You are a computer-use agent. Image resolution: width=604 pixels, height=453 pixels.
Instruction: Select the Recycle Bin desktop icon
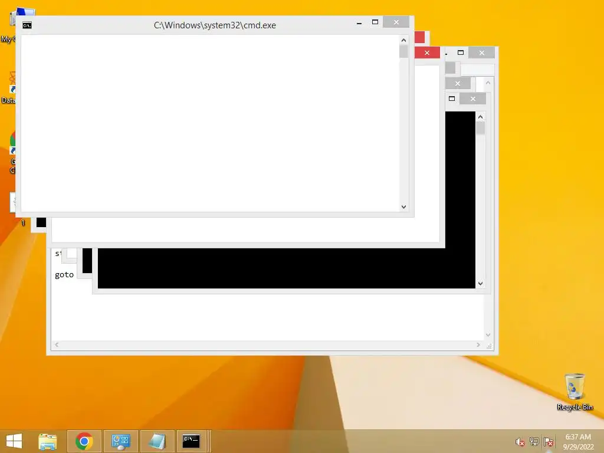[x=575, y=392]
